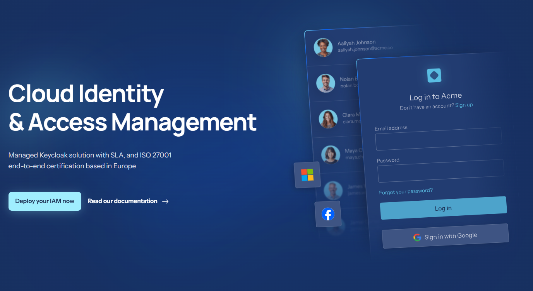This screenshot has height=291, width=533.
Task: Select Nolan's profile avatar
Action: pos(326,83)
